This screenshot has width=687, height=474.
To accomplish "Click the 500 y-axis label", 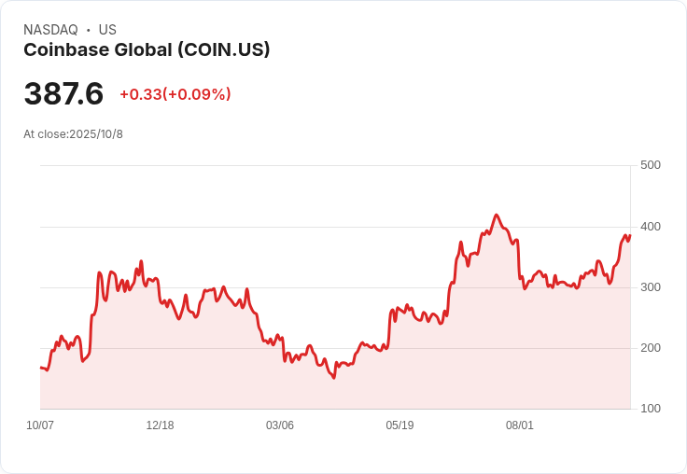I will (x=651, y=165).
